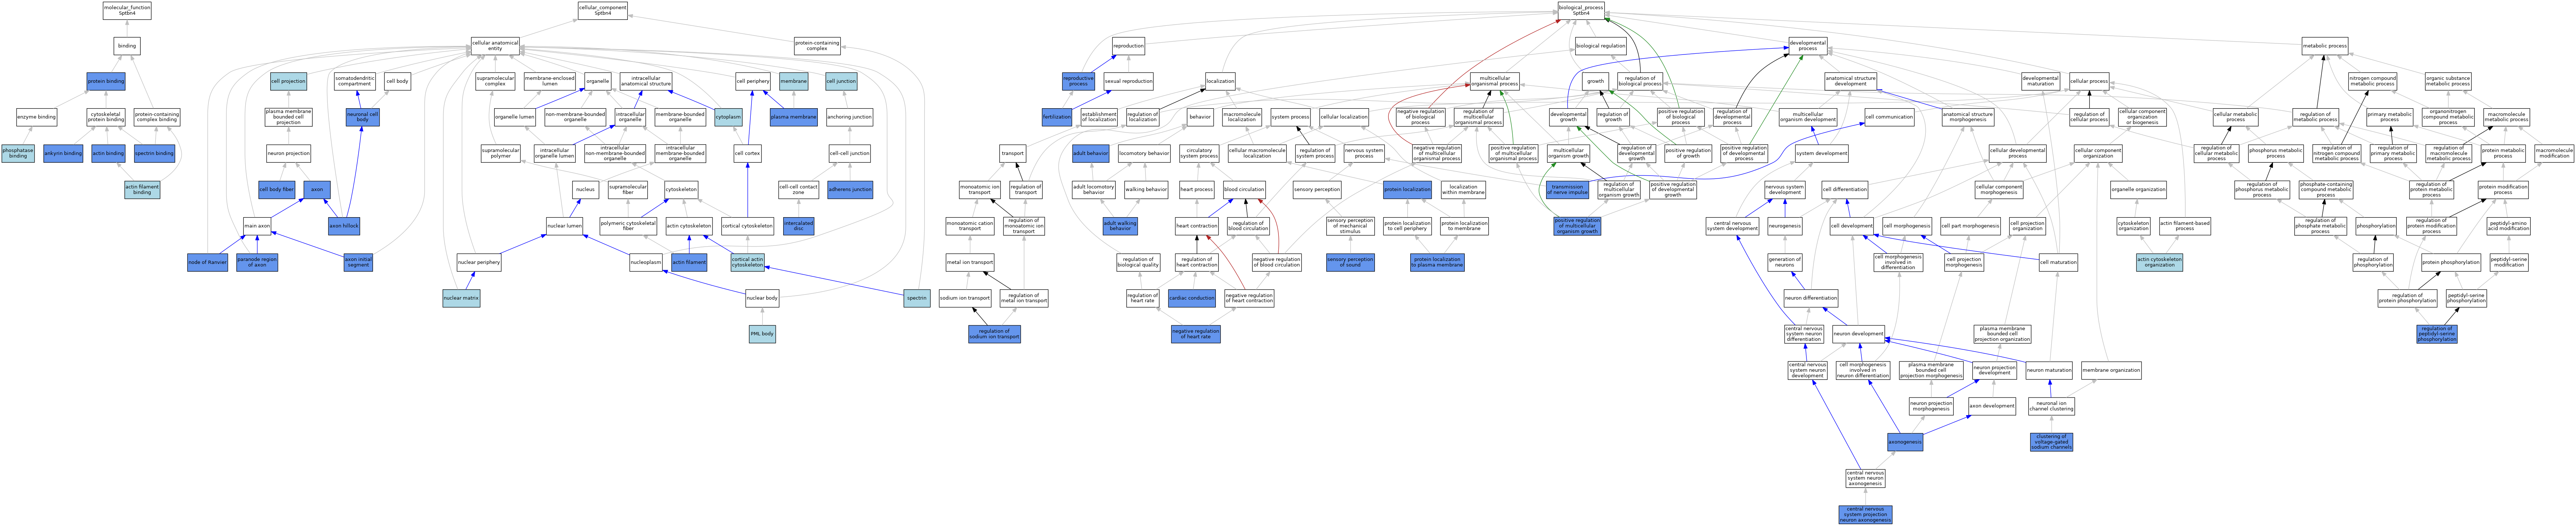Screen dimensions: 2576x526
Task: Select the spectrin node
Action: 916,298
